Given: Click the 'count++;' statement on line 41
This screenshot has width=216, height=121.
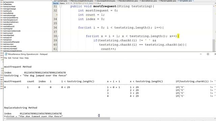Looking at the screenshot, I should coord(108,49).
